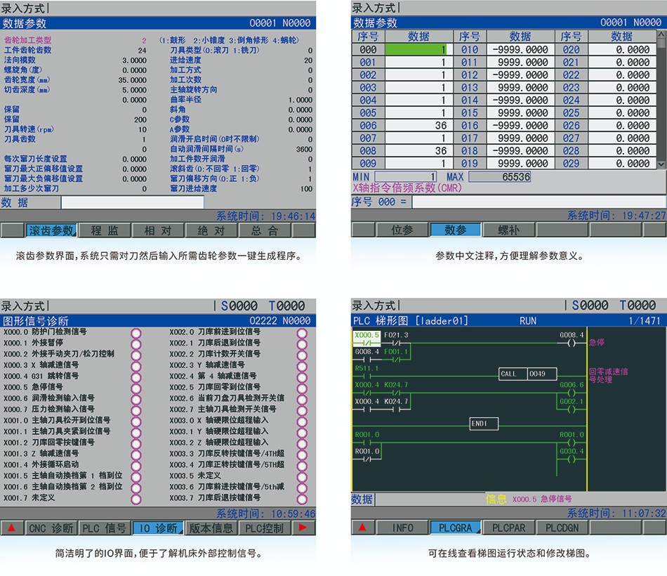Image resolution: width=667 pixels, height=576 pixels.
Task: Open PLC控制 softkey
Action: pyautogui.click(x=264, y=528)
